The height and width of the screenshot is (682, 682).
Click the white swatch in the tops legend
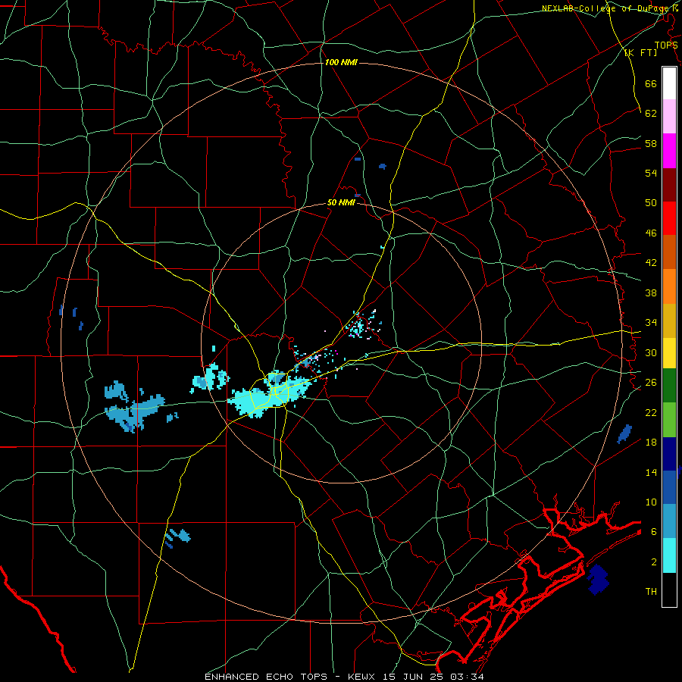(669, 83)
